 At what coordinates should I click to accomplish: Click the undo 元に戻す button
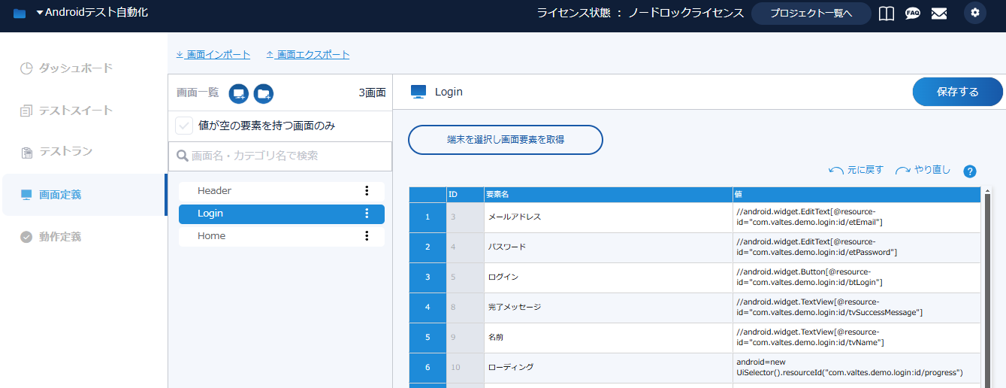[x=856, y=171]
